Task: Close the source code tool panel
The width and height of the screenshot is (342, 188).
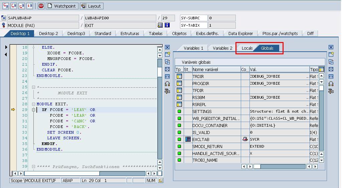Action: point(167,47)
